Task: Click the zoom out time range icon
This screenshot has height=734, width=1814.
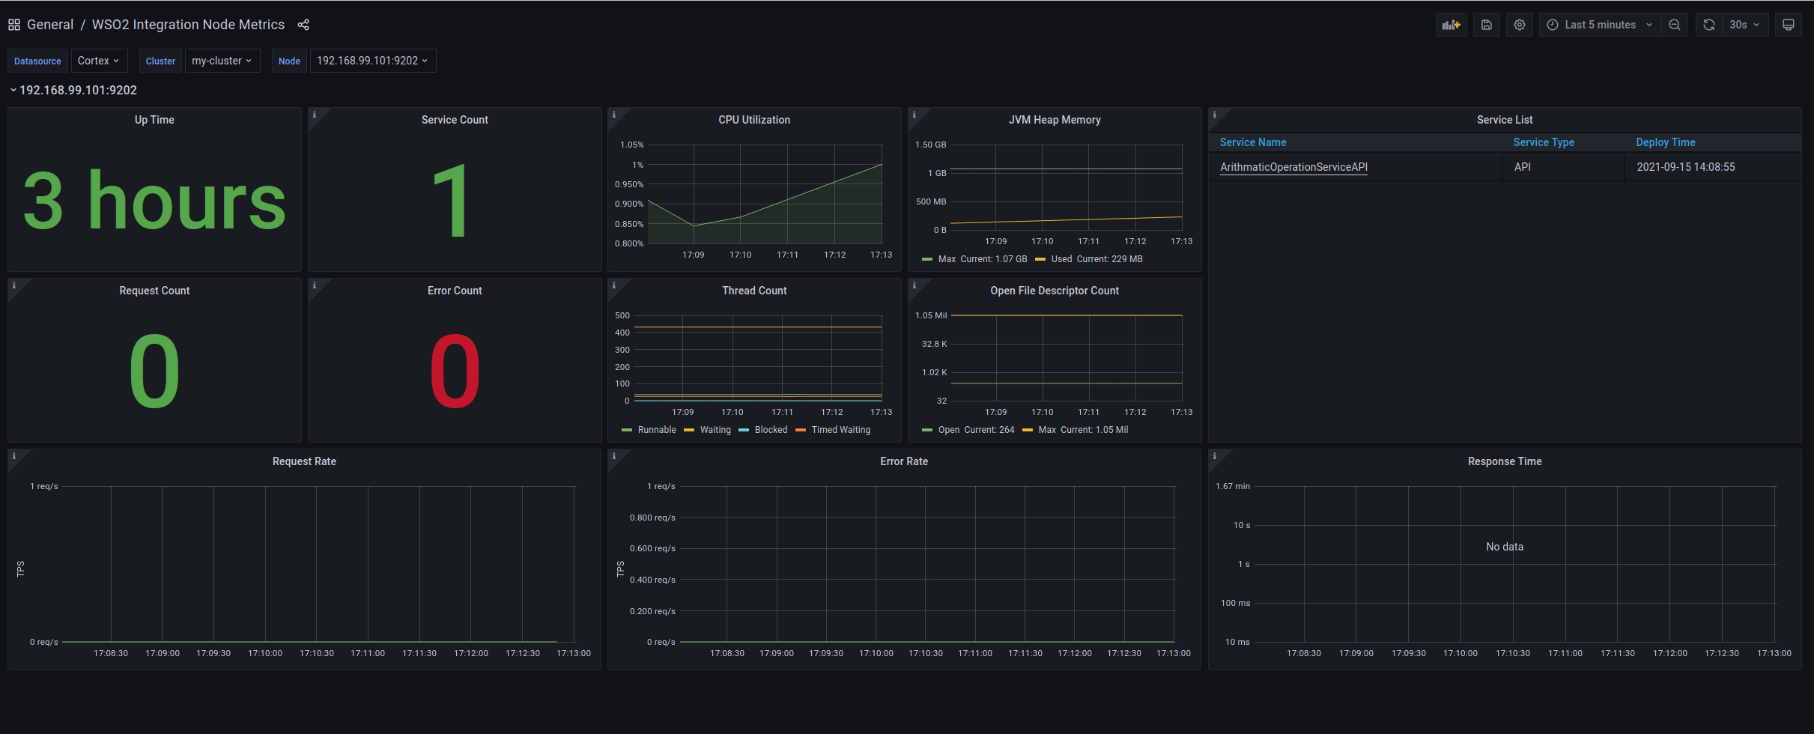Action: pyautogui.click(x=1675, y=25)
